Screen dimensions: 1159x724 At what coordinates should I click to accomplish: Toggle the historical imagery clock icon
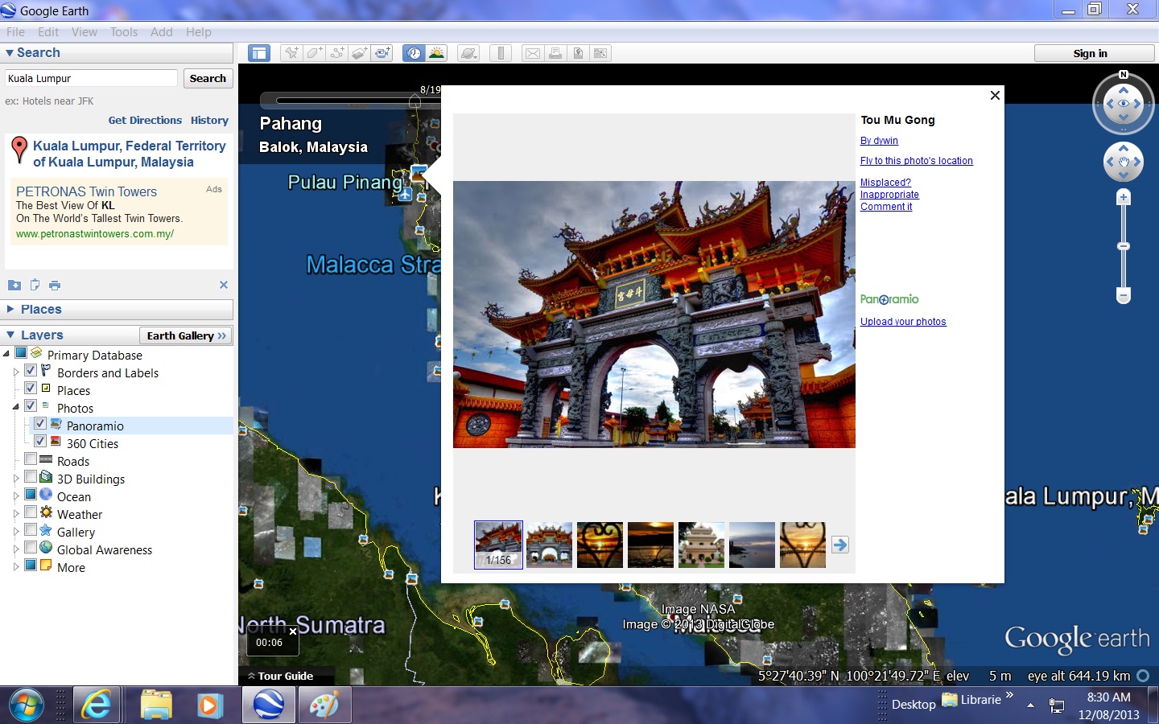click(x=414, y=53)
